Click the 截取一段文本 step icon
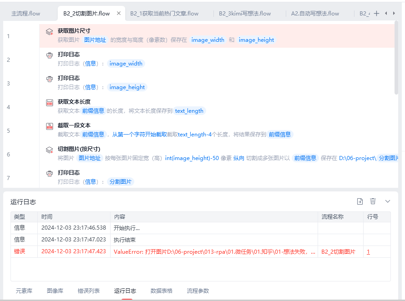405x301 pixels. click(50, 126)
